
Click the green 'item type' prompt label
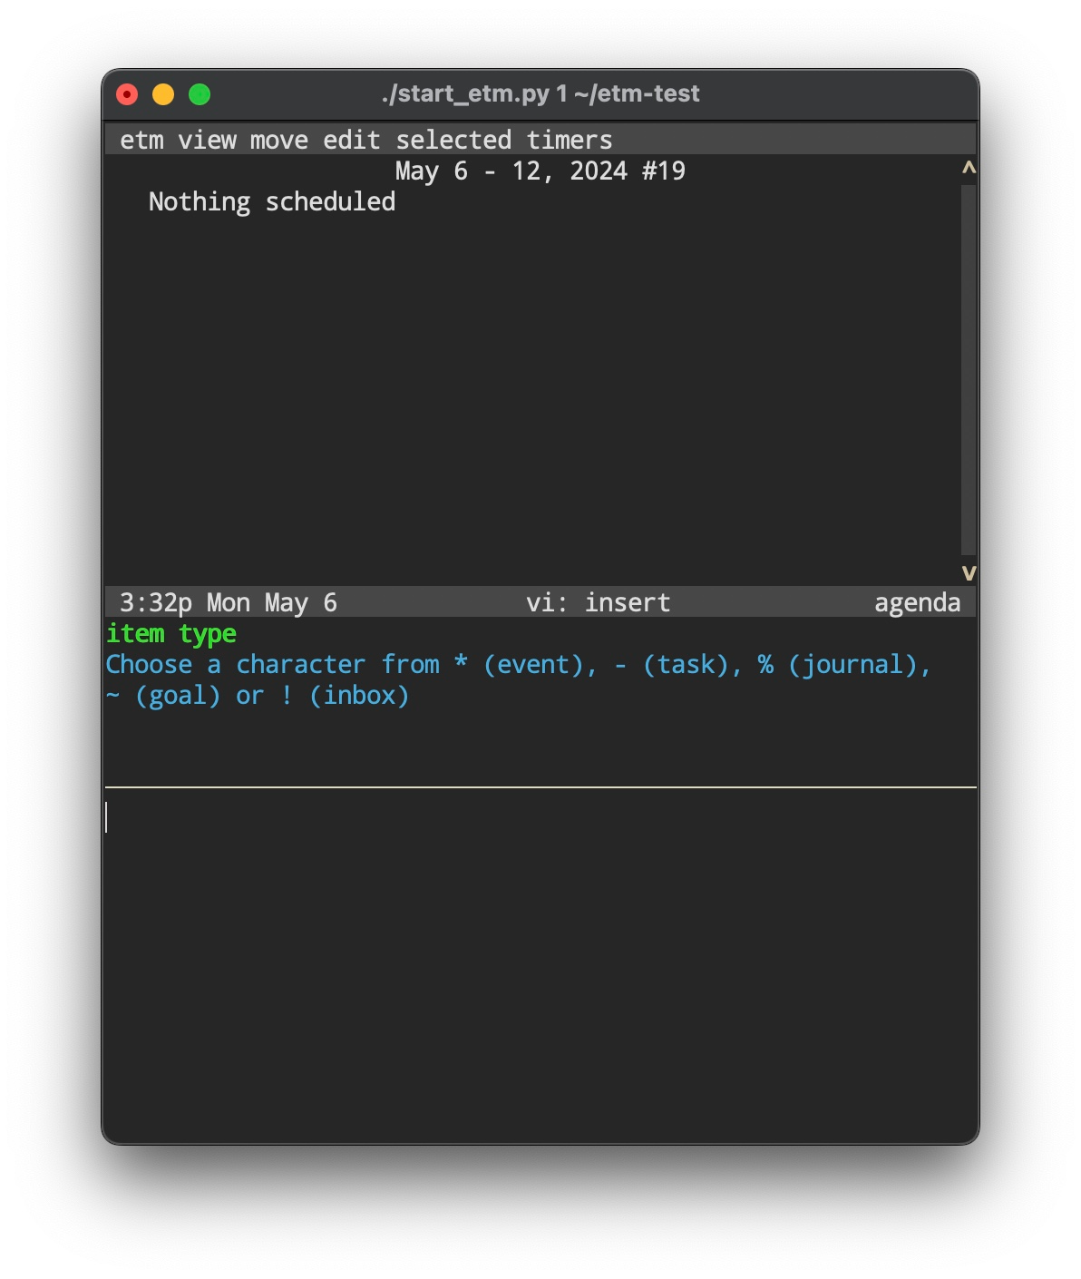click(x=171, y=633)
